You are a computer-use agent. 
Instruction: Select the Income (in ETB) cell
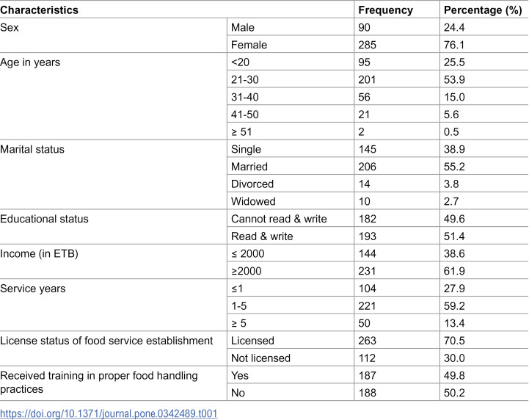pos(39,253)
